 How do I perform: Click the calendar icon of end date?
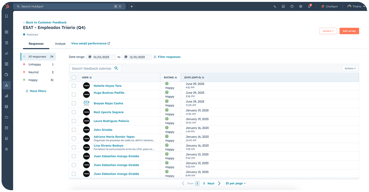click(126, 57)
